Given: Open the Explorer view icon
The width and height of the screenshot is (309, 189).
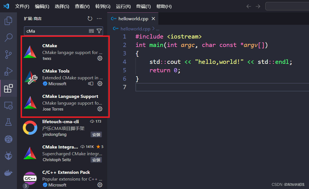Looking at the screenshot, I should point(8,20).
